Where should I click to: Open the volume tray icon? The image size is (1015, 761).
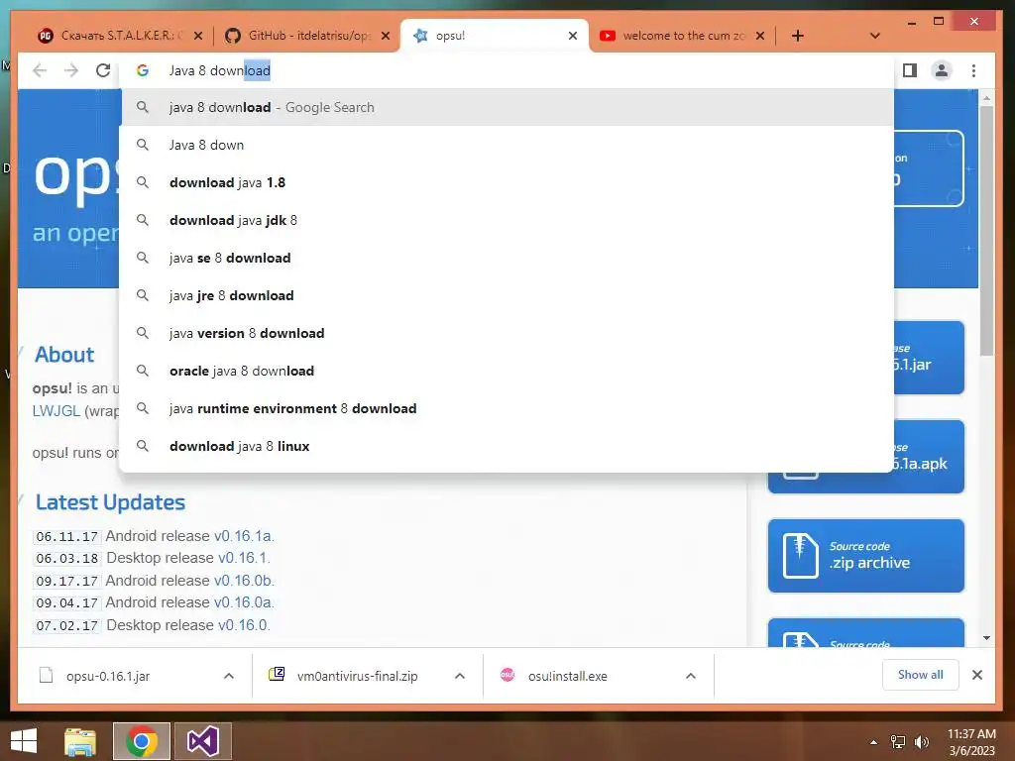pos(921,742)
